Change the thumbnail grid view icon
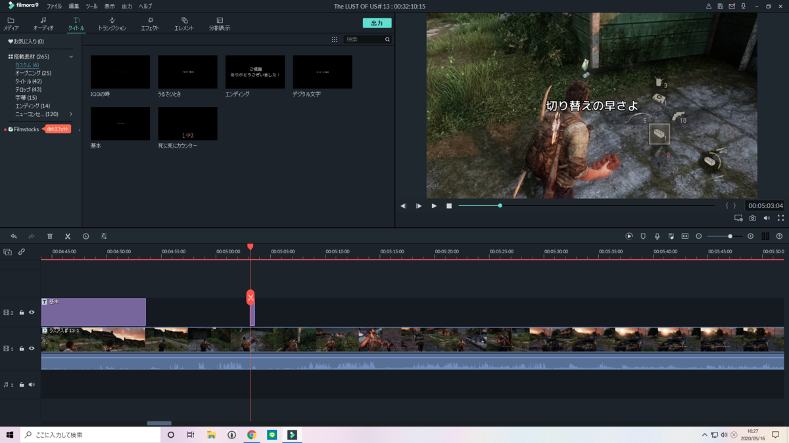Image resolution: width=789 pixels, height=443 pixels. click(334, 39)
